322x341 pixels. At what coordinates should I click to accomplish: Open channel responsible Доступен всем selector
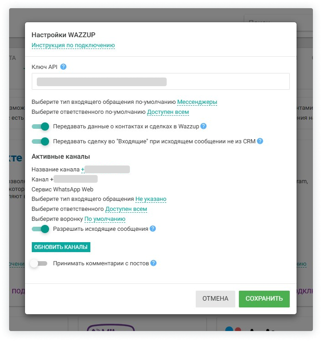coord(126,209)
